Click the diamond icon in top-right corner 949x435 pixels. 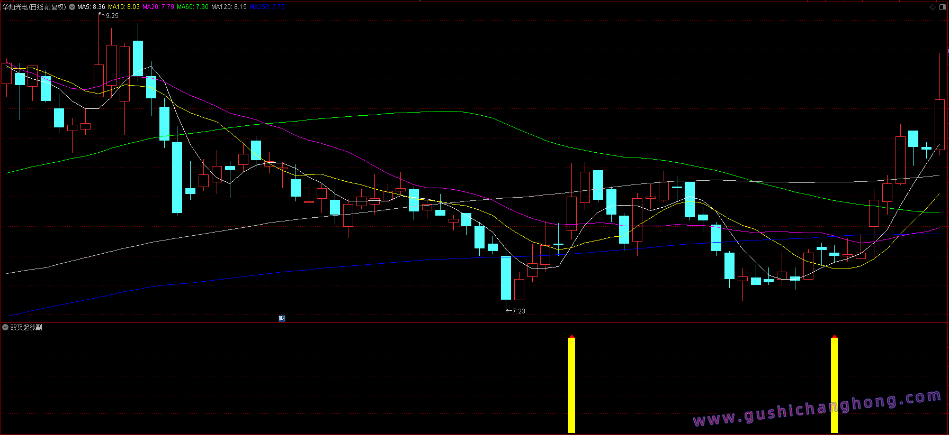pos(933,7)
